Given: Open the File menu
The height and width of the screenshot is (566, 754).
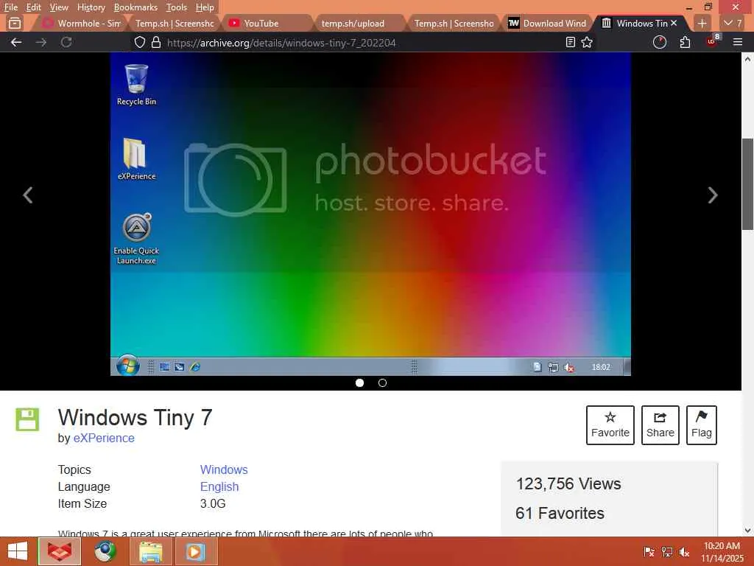Looking at the screenshot, I should click(10, 7).
